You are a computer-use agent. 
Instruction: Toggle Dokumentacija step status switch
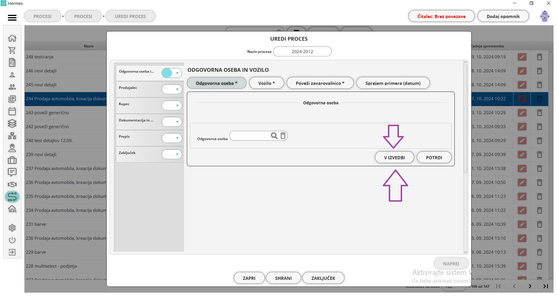[x=172, y=122]
